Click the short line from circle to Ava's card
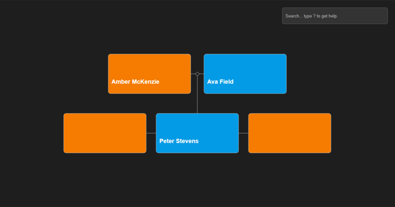The height and width of the screenshot is (207, 395). pyautogui.click(x=201, y=74)
